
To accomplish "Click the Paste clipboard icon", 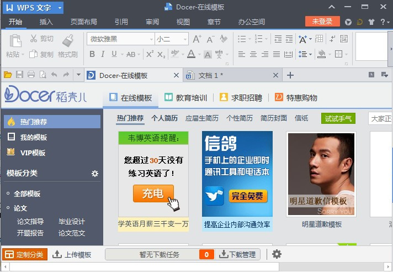I will tap(15, 41).
